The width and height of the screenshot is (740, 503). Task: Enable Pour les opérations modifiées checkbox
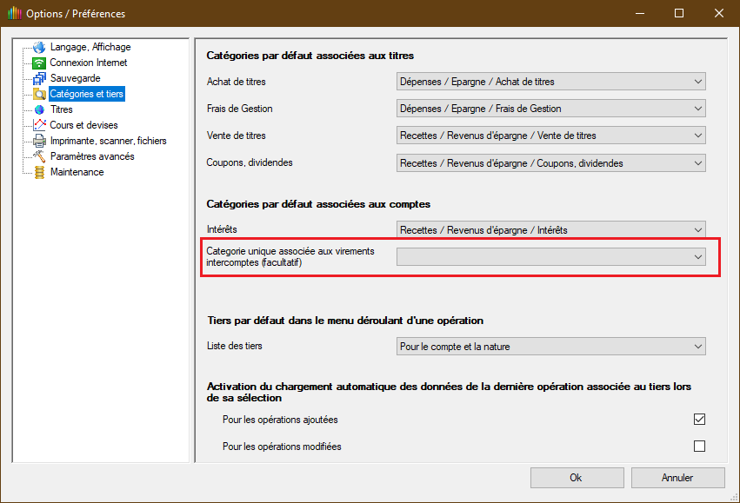coord(699,447)
